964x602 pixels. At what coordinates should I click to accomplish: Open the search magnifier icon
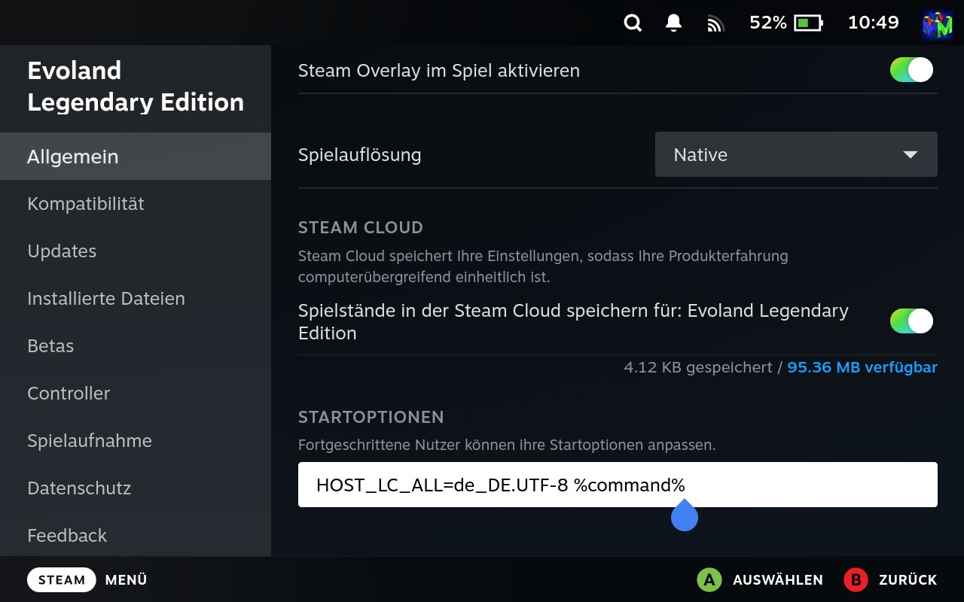click(x=633, y=23)
